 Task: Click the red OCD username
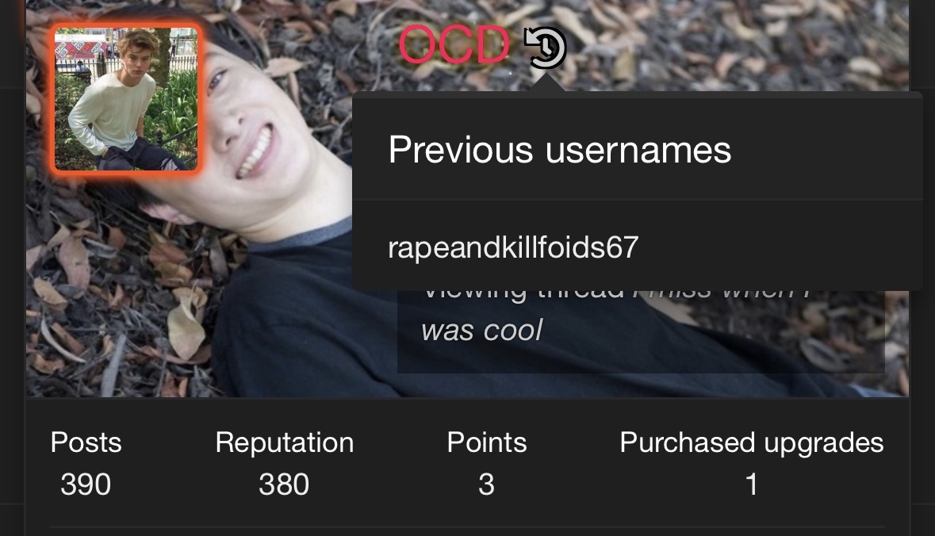point(454,44)
